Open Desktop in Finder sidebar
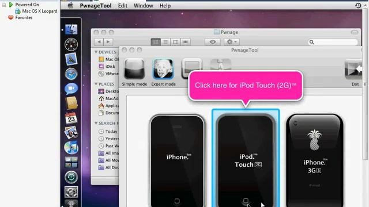The height and width of the screenshot is (207, 369). pos(108,91)
